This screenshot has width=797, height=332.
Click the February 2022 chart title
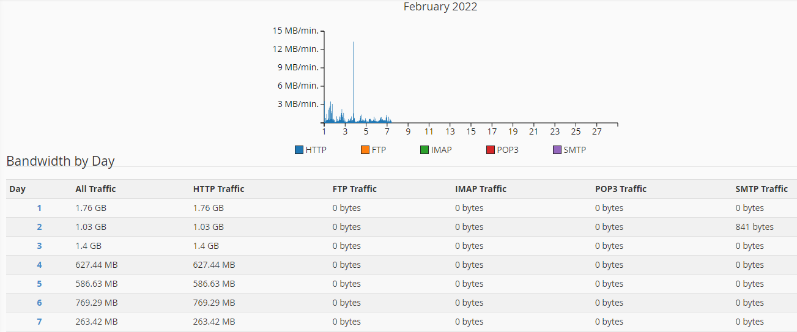[x=440, y=7]
